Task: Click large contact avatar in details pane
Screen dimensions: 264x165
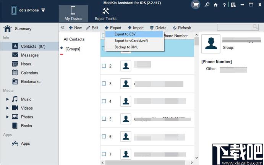Action: (x=211, y=44)
